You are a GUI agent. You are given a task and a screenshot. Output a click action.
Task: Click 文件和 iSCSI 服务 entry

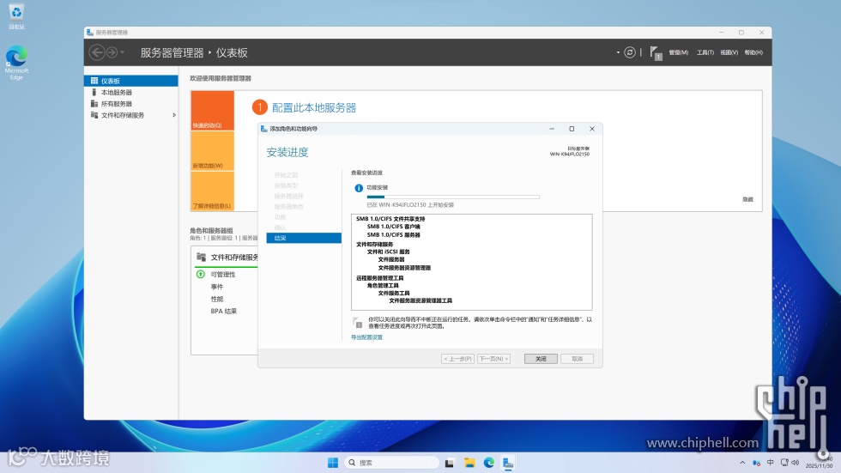click(x=388, y=252)
